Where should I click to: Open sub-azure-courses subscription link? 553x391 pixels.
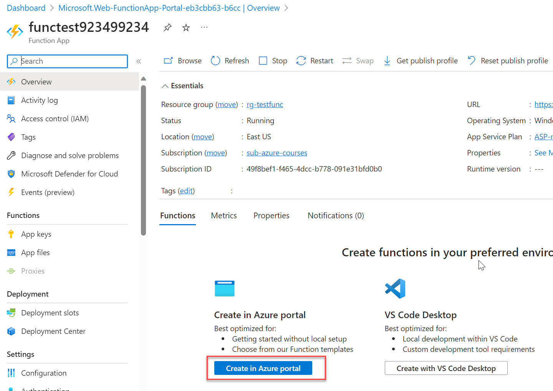(x=277, y=153)
